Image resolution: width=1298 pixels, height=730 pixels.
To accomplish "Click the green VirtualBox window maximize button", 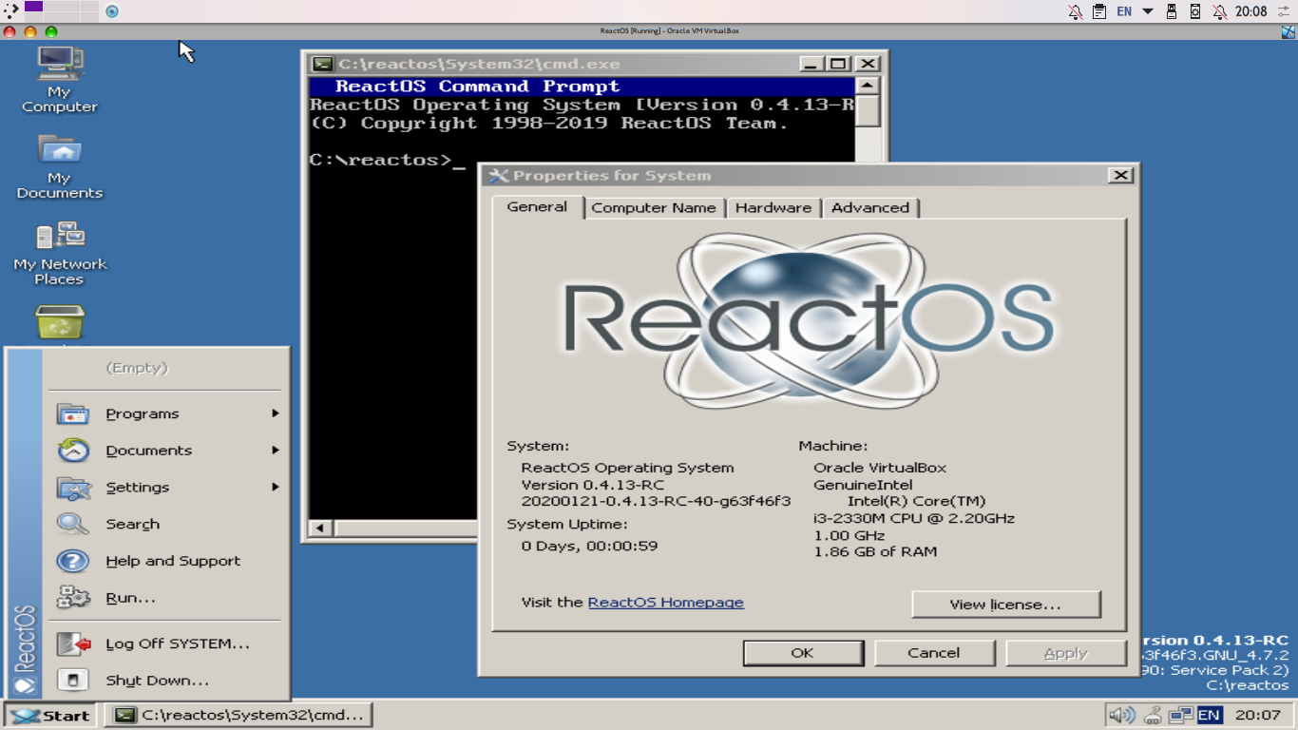I will click(51, 31).
